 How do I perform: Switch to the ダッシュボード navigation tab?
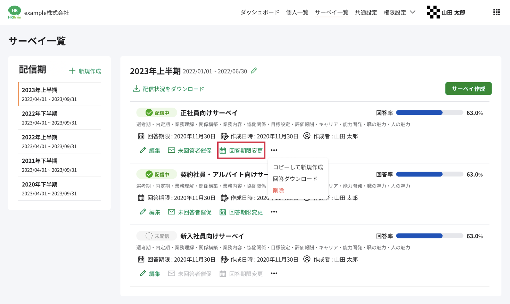point(259,12)
